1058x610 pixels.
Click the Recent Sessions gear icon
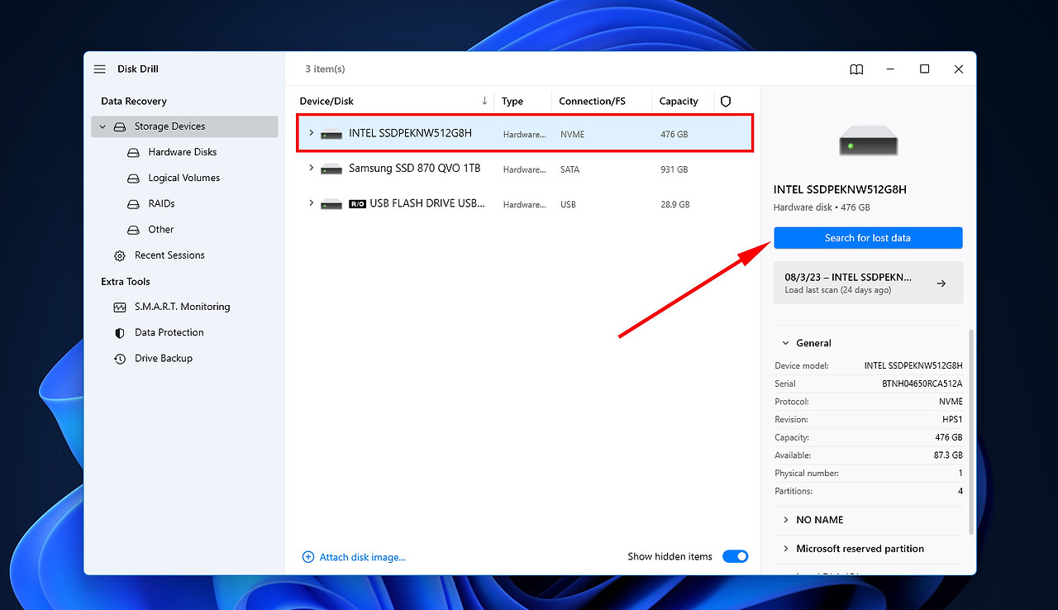coord(120,255)
